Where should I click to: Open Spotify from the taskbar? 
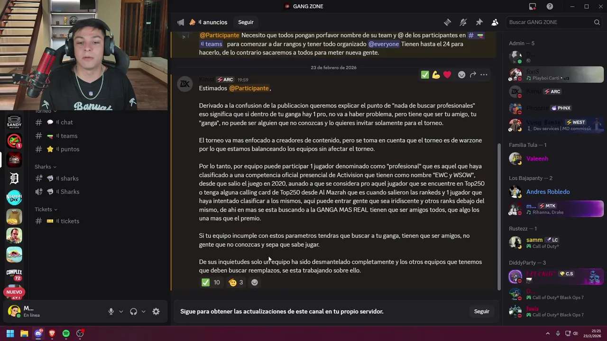66,333
